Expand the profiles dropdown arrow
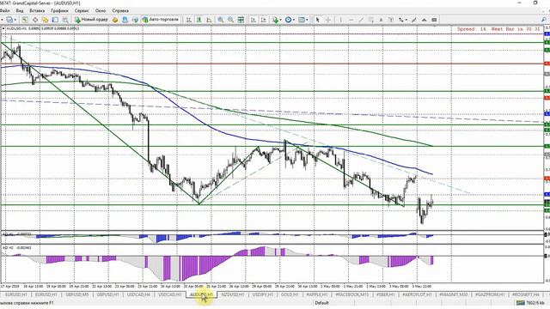 coord(15,20)
